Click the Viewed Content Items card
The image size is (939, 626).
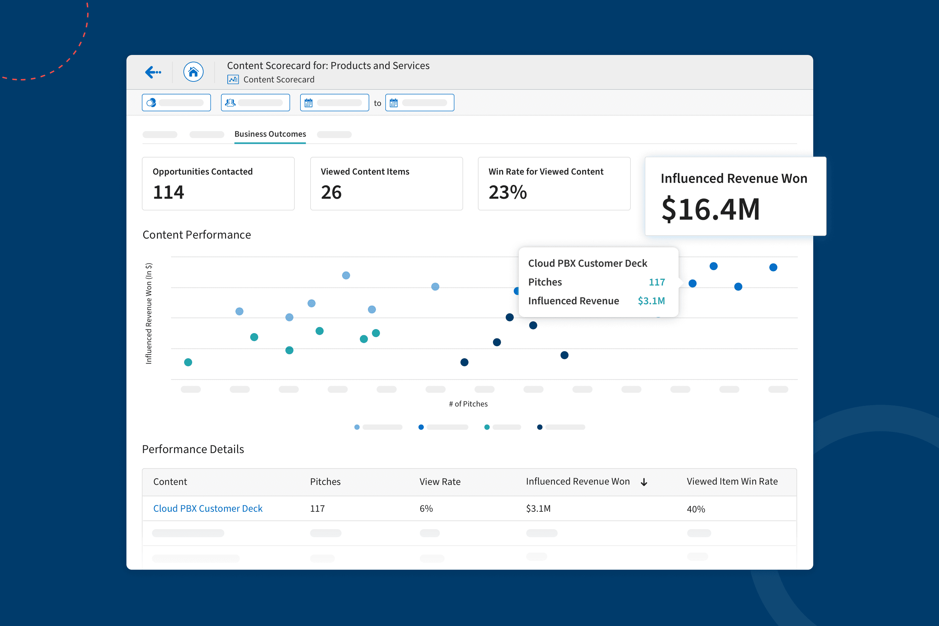click(x=386, y=184)
